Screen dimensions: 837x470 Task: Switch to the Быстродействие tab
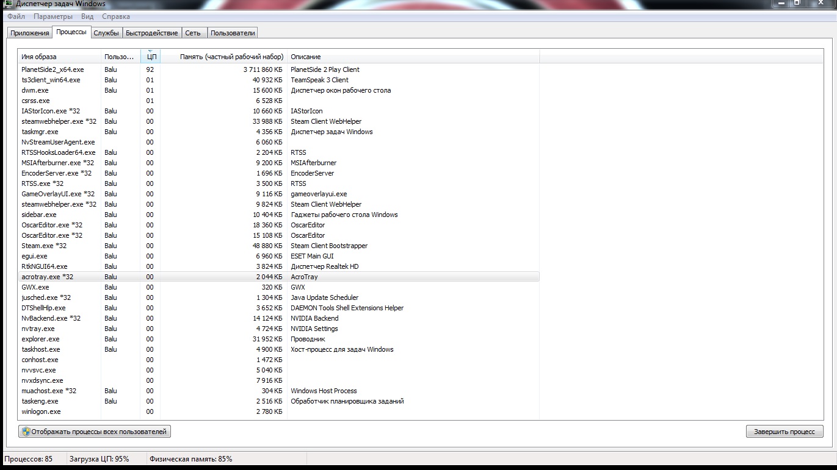coord(152,33)
